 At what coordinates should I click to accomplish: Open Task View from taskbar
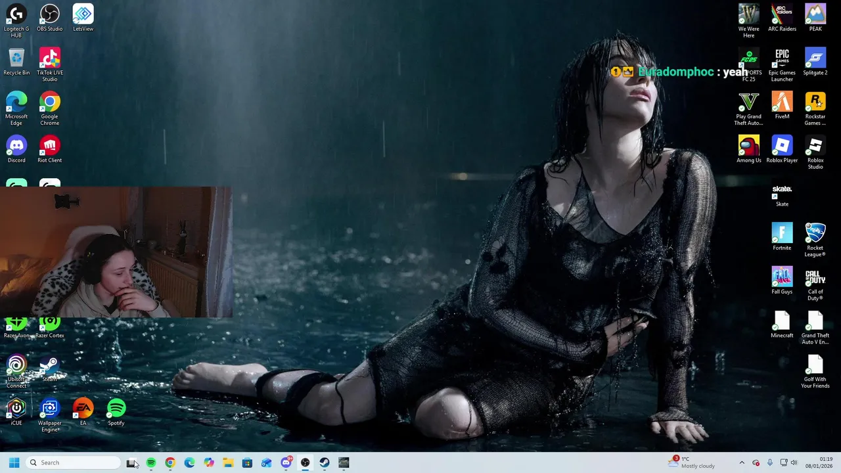pyautogui.click(x=131, y=462)
